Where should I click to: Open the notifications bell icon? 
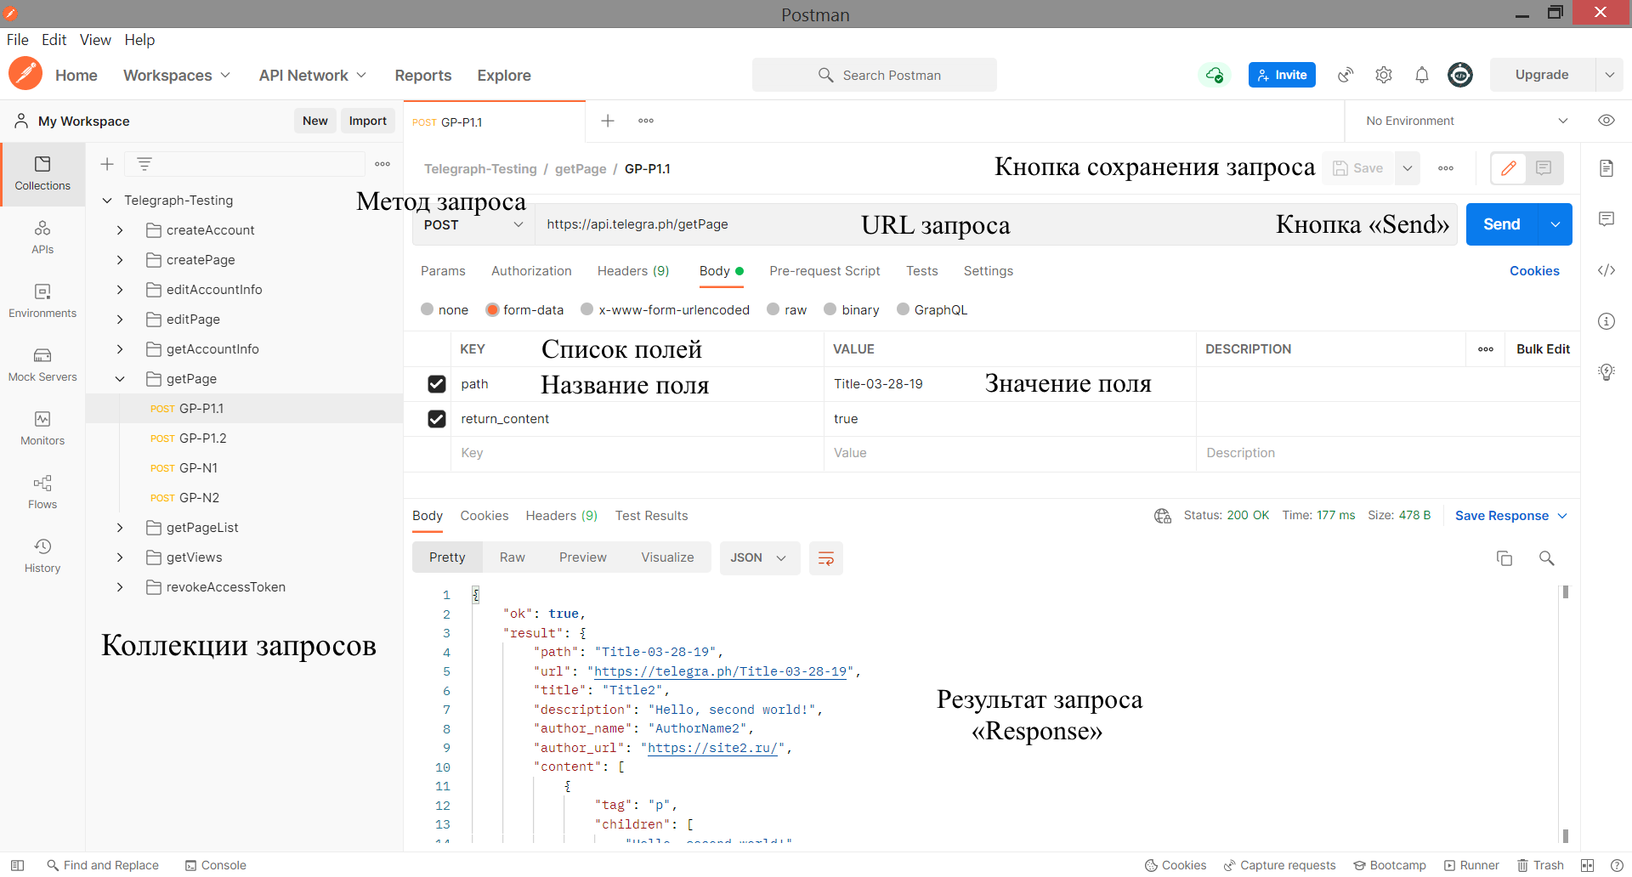pyautogui.click(x=1422, y=75)
